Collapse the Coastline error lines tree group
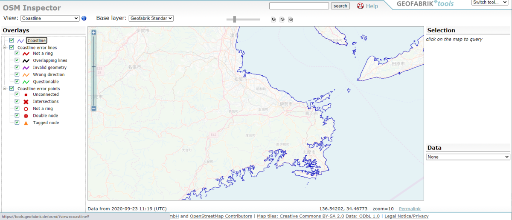This screenshot has height=220, width=512. [5, 47]
